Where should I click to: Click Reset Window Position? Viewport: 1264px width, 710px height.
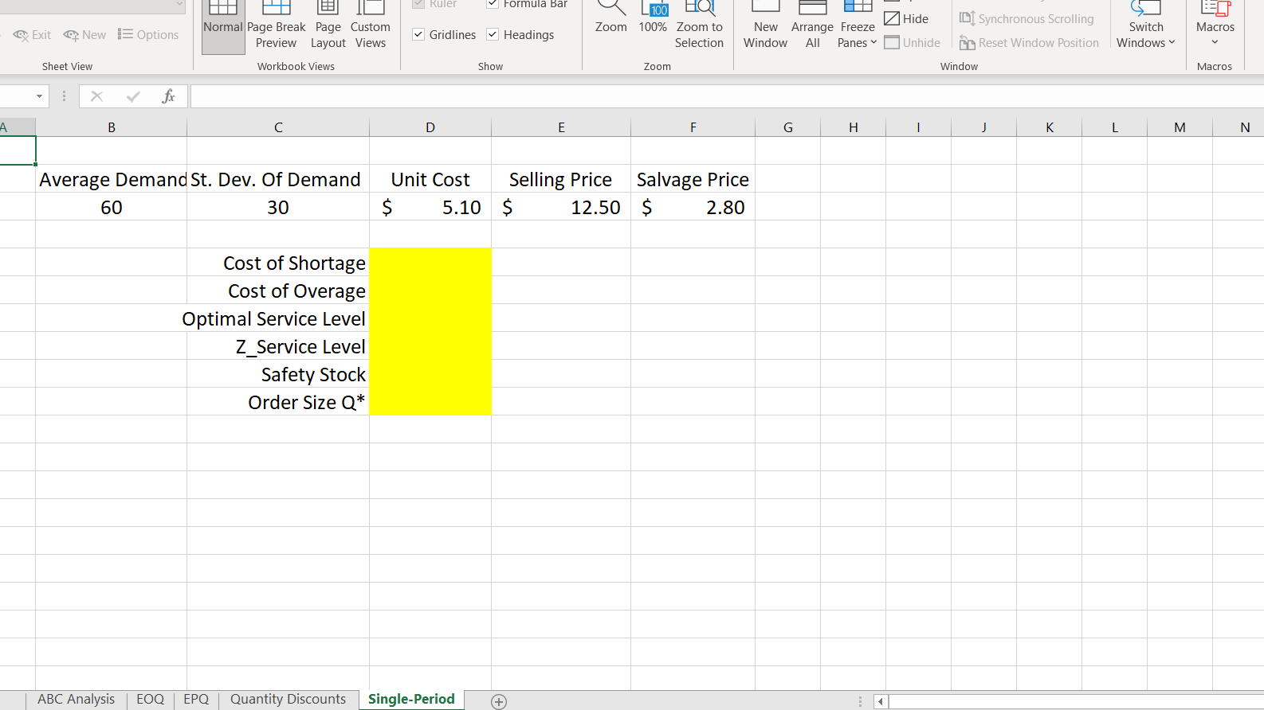1029,43
